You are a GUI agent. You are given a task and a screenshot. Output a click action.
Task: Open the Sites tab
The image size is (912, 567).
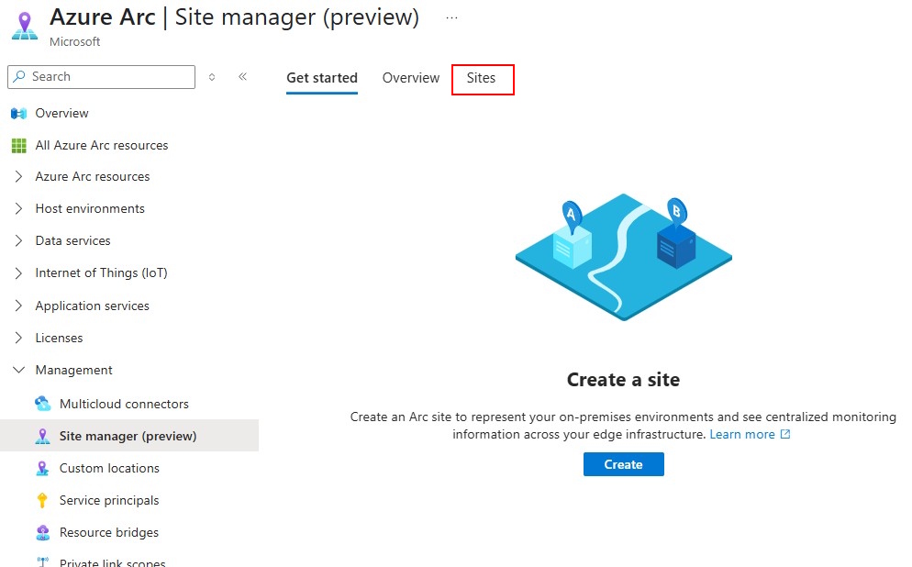click(481, 78)
